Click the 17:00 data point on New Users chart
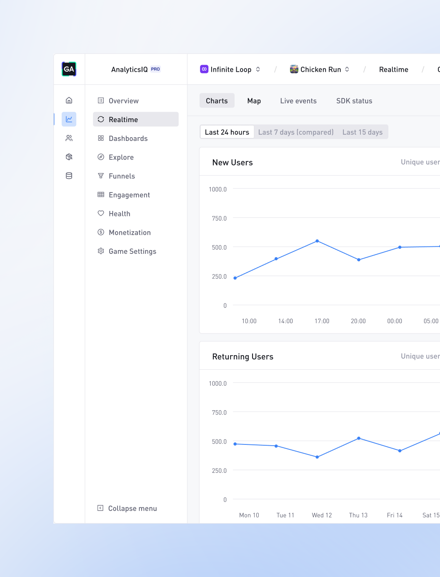440x577 pixels. tap(317, 241)
